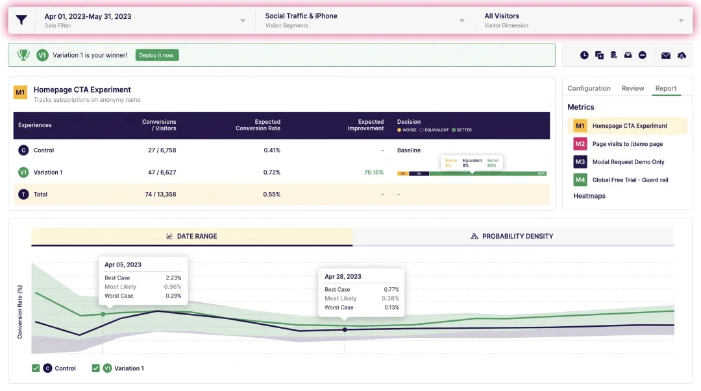The height and width of the screenshot is (391, 701).
Task: Open the Heatmaps section
Action: (x=589, y=196)
